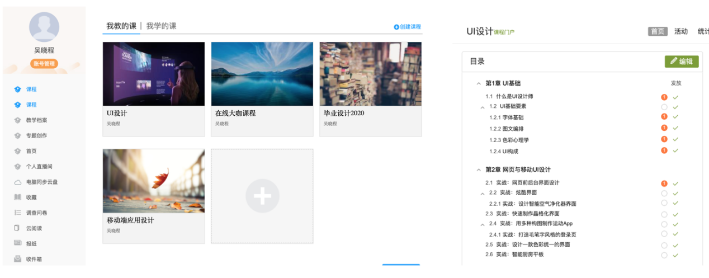Toggle the release circle for 1.2 UI基础要素
The width and height of the screenshot is (709, 278).
point(664,107)
